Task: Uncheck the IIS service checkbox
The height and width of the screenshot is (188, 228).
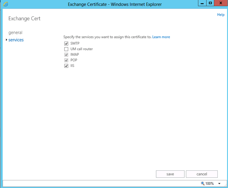Action: click(66, 66)
